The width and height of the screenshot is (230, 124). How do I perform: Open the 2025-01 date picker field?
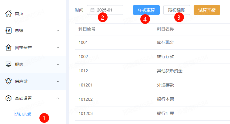(106, 10)
